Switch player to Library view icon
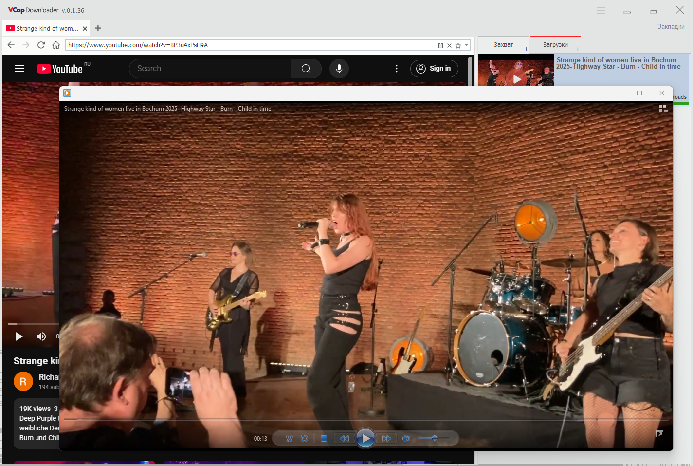The image size is (693, 466). point(663,109)
